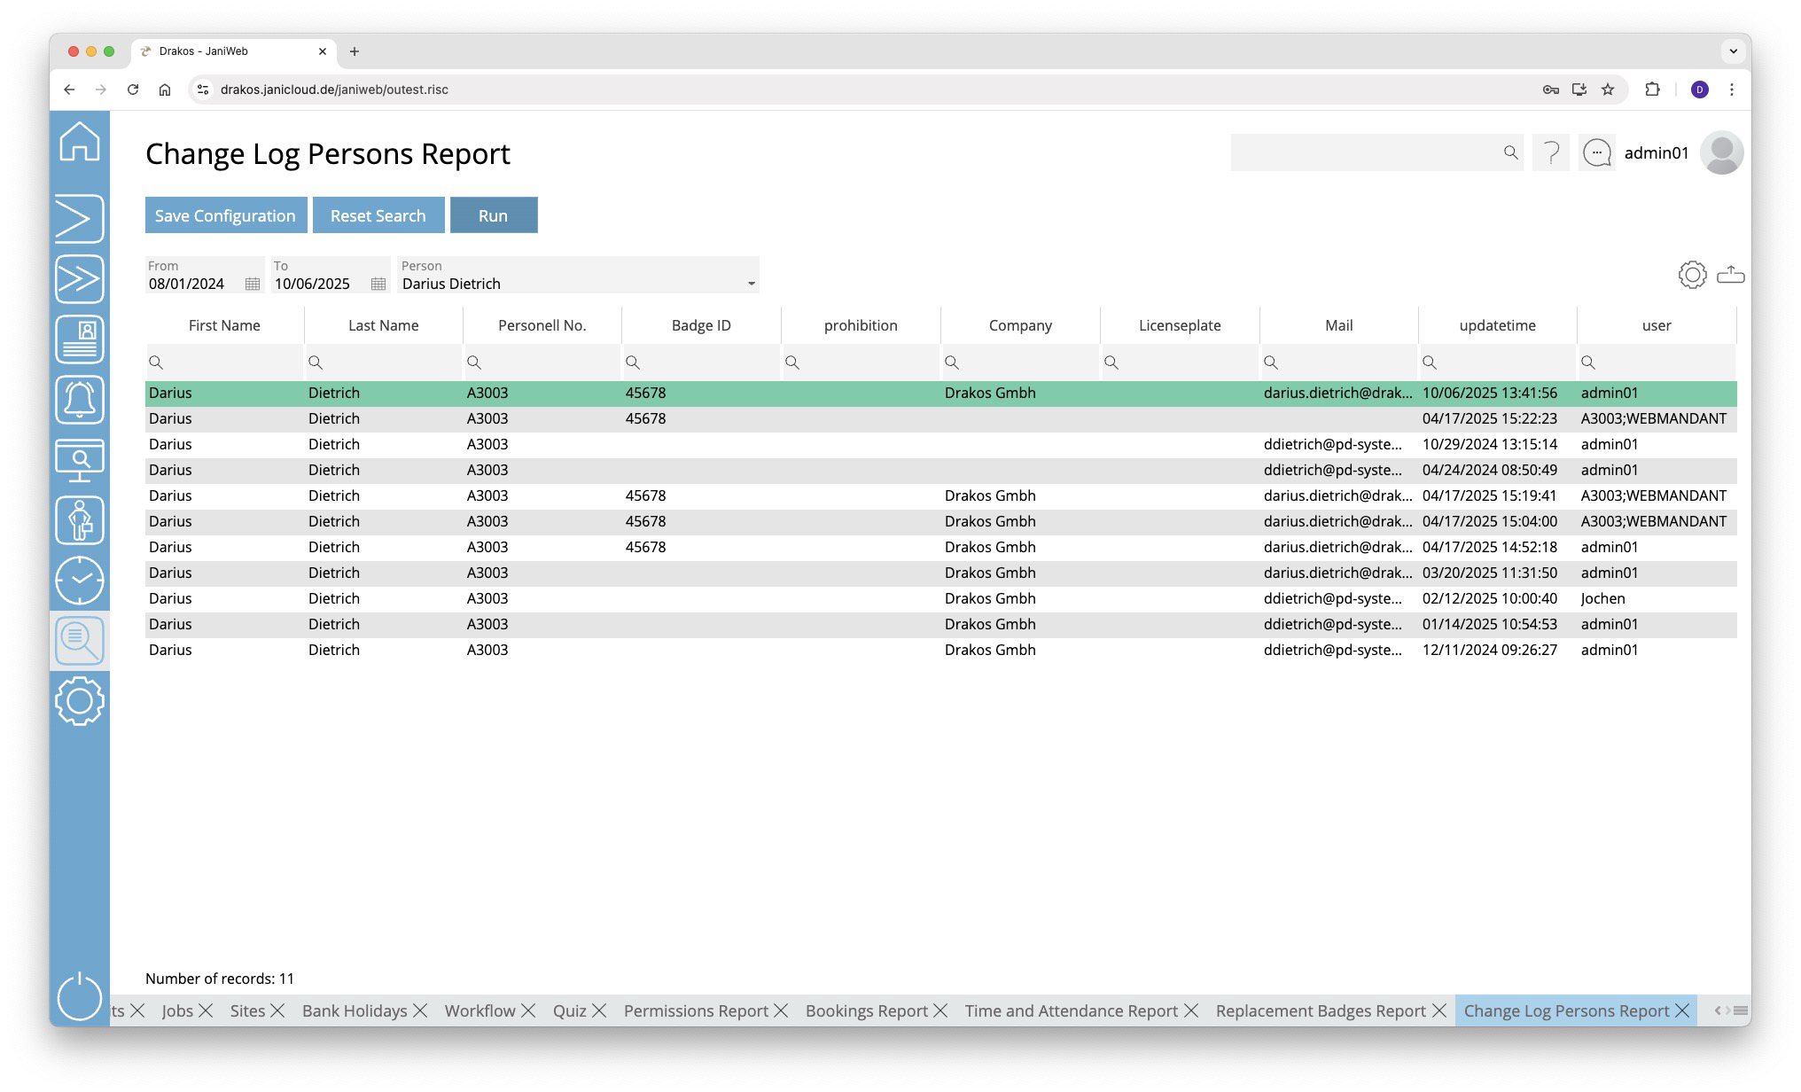1801x1092 pixels.
Task: Click the export upload icon above the table
Action: 1730,275
